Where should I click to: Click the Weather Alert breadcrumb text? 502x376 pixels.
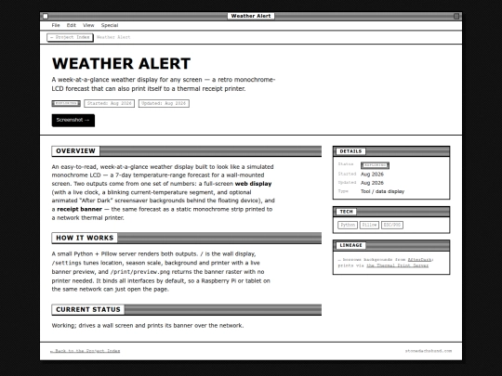[113, 37]
